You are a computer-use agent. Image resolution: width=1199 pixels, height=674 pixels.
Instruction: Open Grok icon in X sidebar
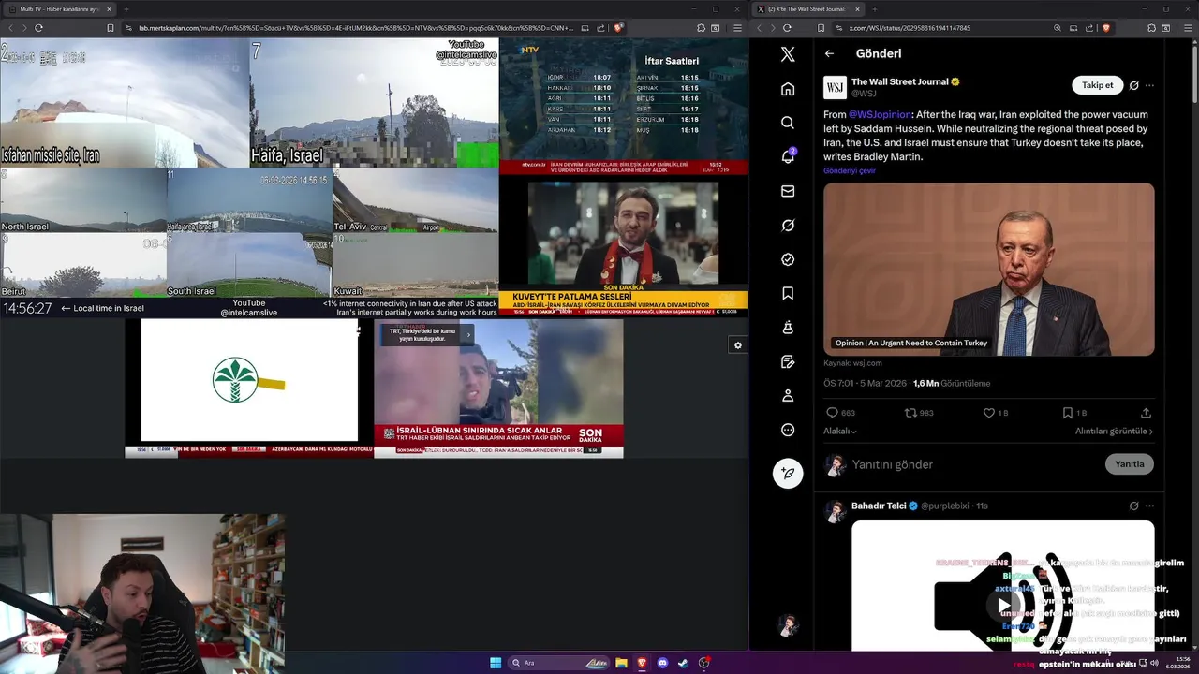pos(788,225)
